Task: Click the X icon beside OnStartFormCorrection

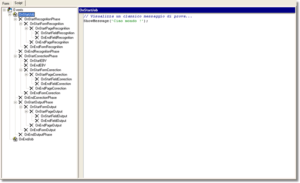Action: tap(26, 70)
